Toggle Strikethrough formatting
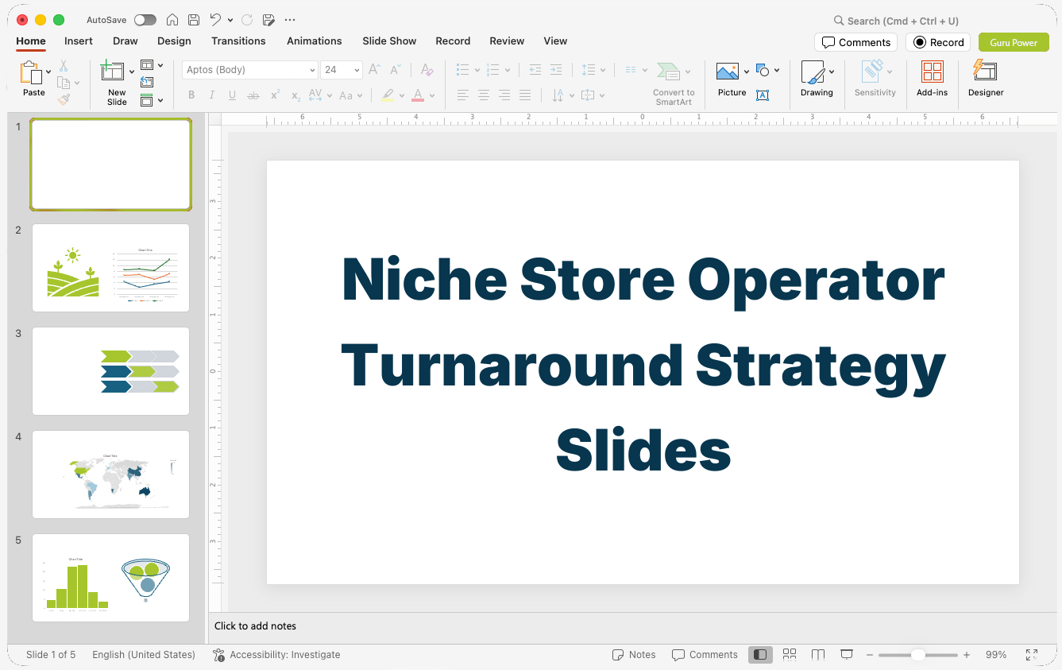The width and height of the screenshot is (1062, 670). tap(253, 95)
